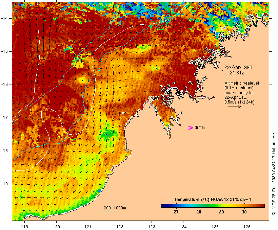Click the date label '22-Apr-1998'
278x230 pixels.
tap(238, 67)
